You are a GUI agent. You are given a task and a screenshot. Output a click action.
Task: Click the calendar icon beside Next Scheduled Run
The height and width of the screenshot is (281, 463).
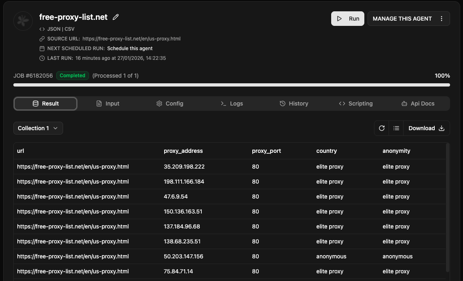point(42,49)
